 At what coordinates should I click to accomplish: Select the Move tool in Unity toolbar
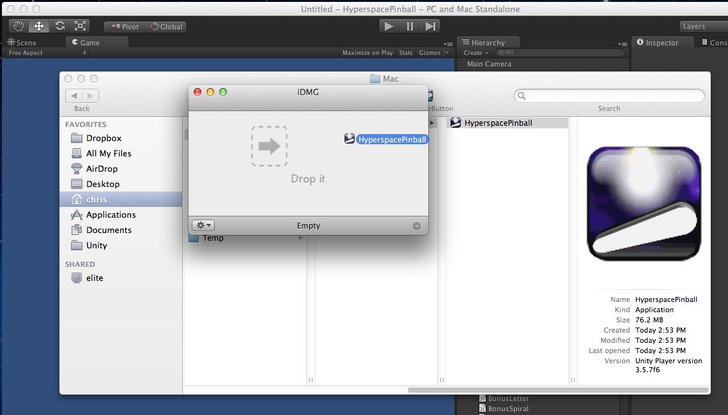(x=39, y=26)
